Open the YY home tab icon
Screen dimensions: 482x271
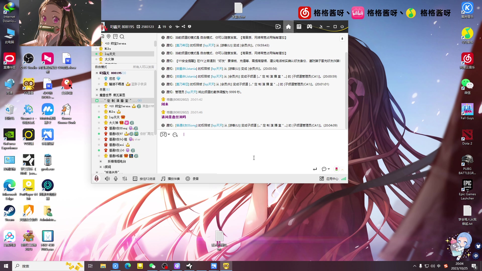pyautogui.click(x=288, y=27)
